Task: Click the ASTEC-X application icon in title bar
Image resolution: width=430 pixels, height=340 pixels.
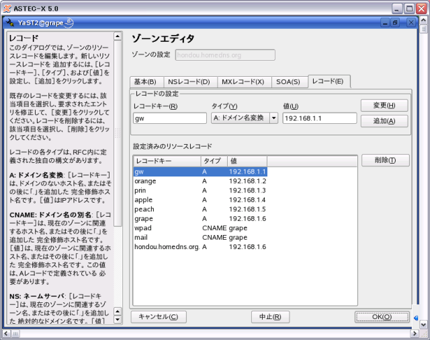Action: 6,7
